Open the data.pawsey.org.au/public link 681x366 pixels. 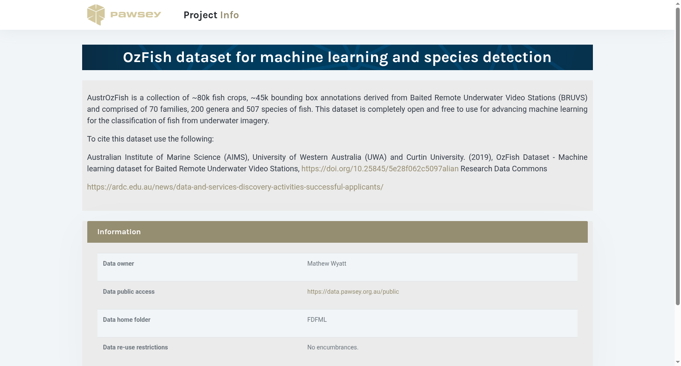click(353, 292)
